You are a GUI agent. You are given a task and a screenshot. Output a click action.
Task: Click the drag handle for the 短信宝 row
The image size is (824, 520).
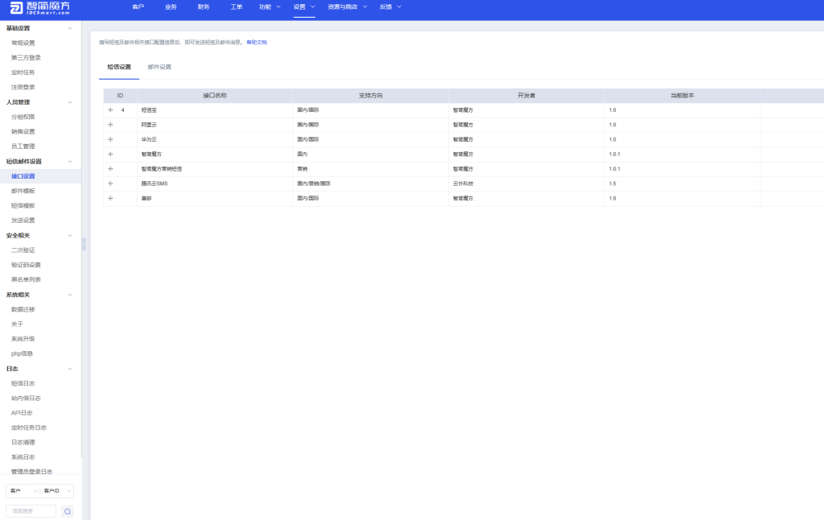pyautogui.click(x=110, y=109)
